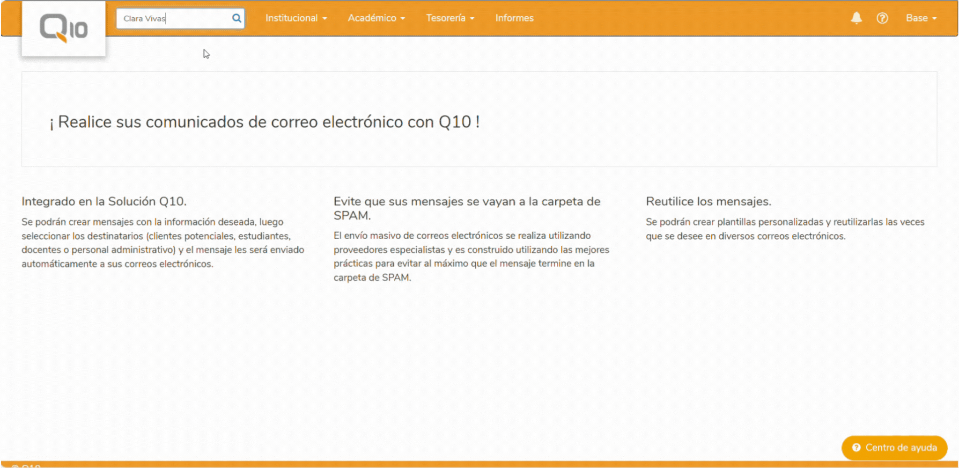Click the search magnifying glass icon
The width and height of the screenshot is (959, 468).
[236, 18]
